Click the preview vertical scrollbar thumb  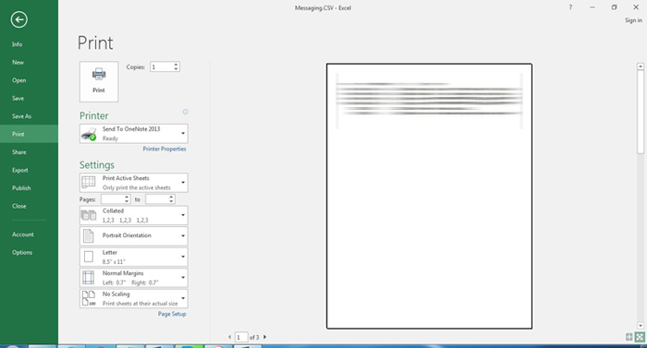(641, 112)
